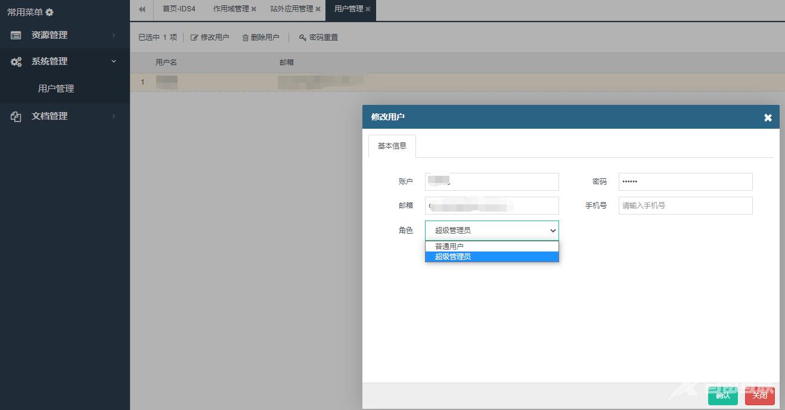Click the 密码重置 toolbar button
This screenshot has width=785, height=410.
[318, 38]
